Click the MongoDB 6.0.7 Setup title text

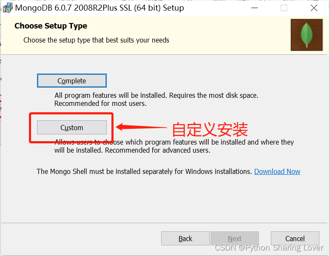point(100,8)
